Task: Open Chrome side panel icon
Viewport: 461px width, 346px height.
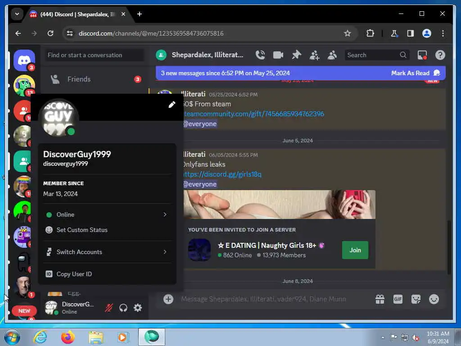Action: click(411, 33)
